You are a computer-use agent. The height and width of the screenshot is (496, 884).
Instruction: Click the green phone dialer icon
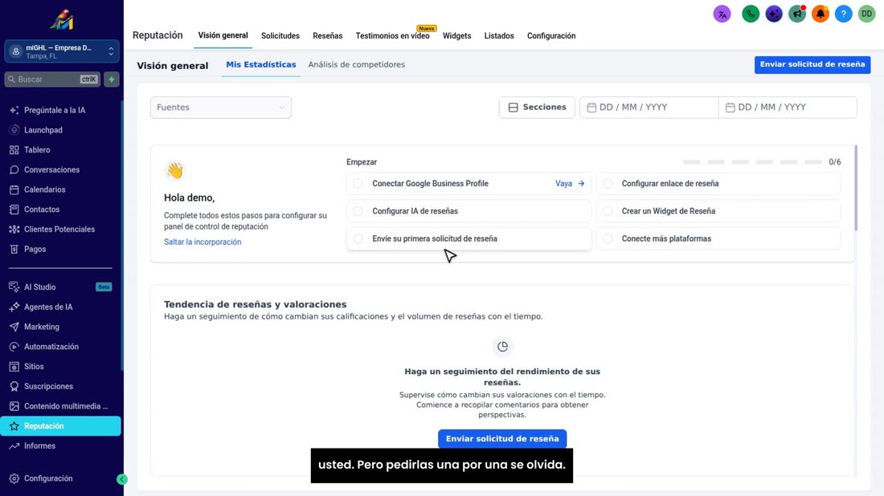click(751, 14)
